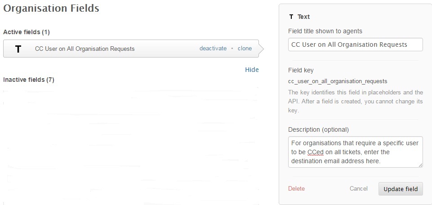Viewport: 432px width, 205px height.
Task: Click the Description (optional) label
Action: (318, 129)
